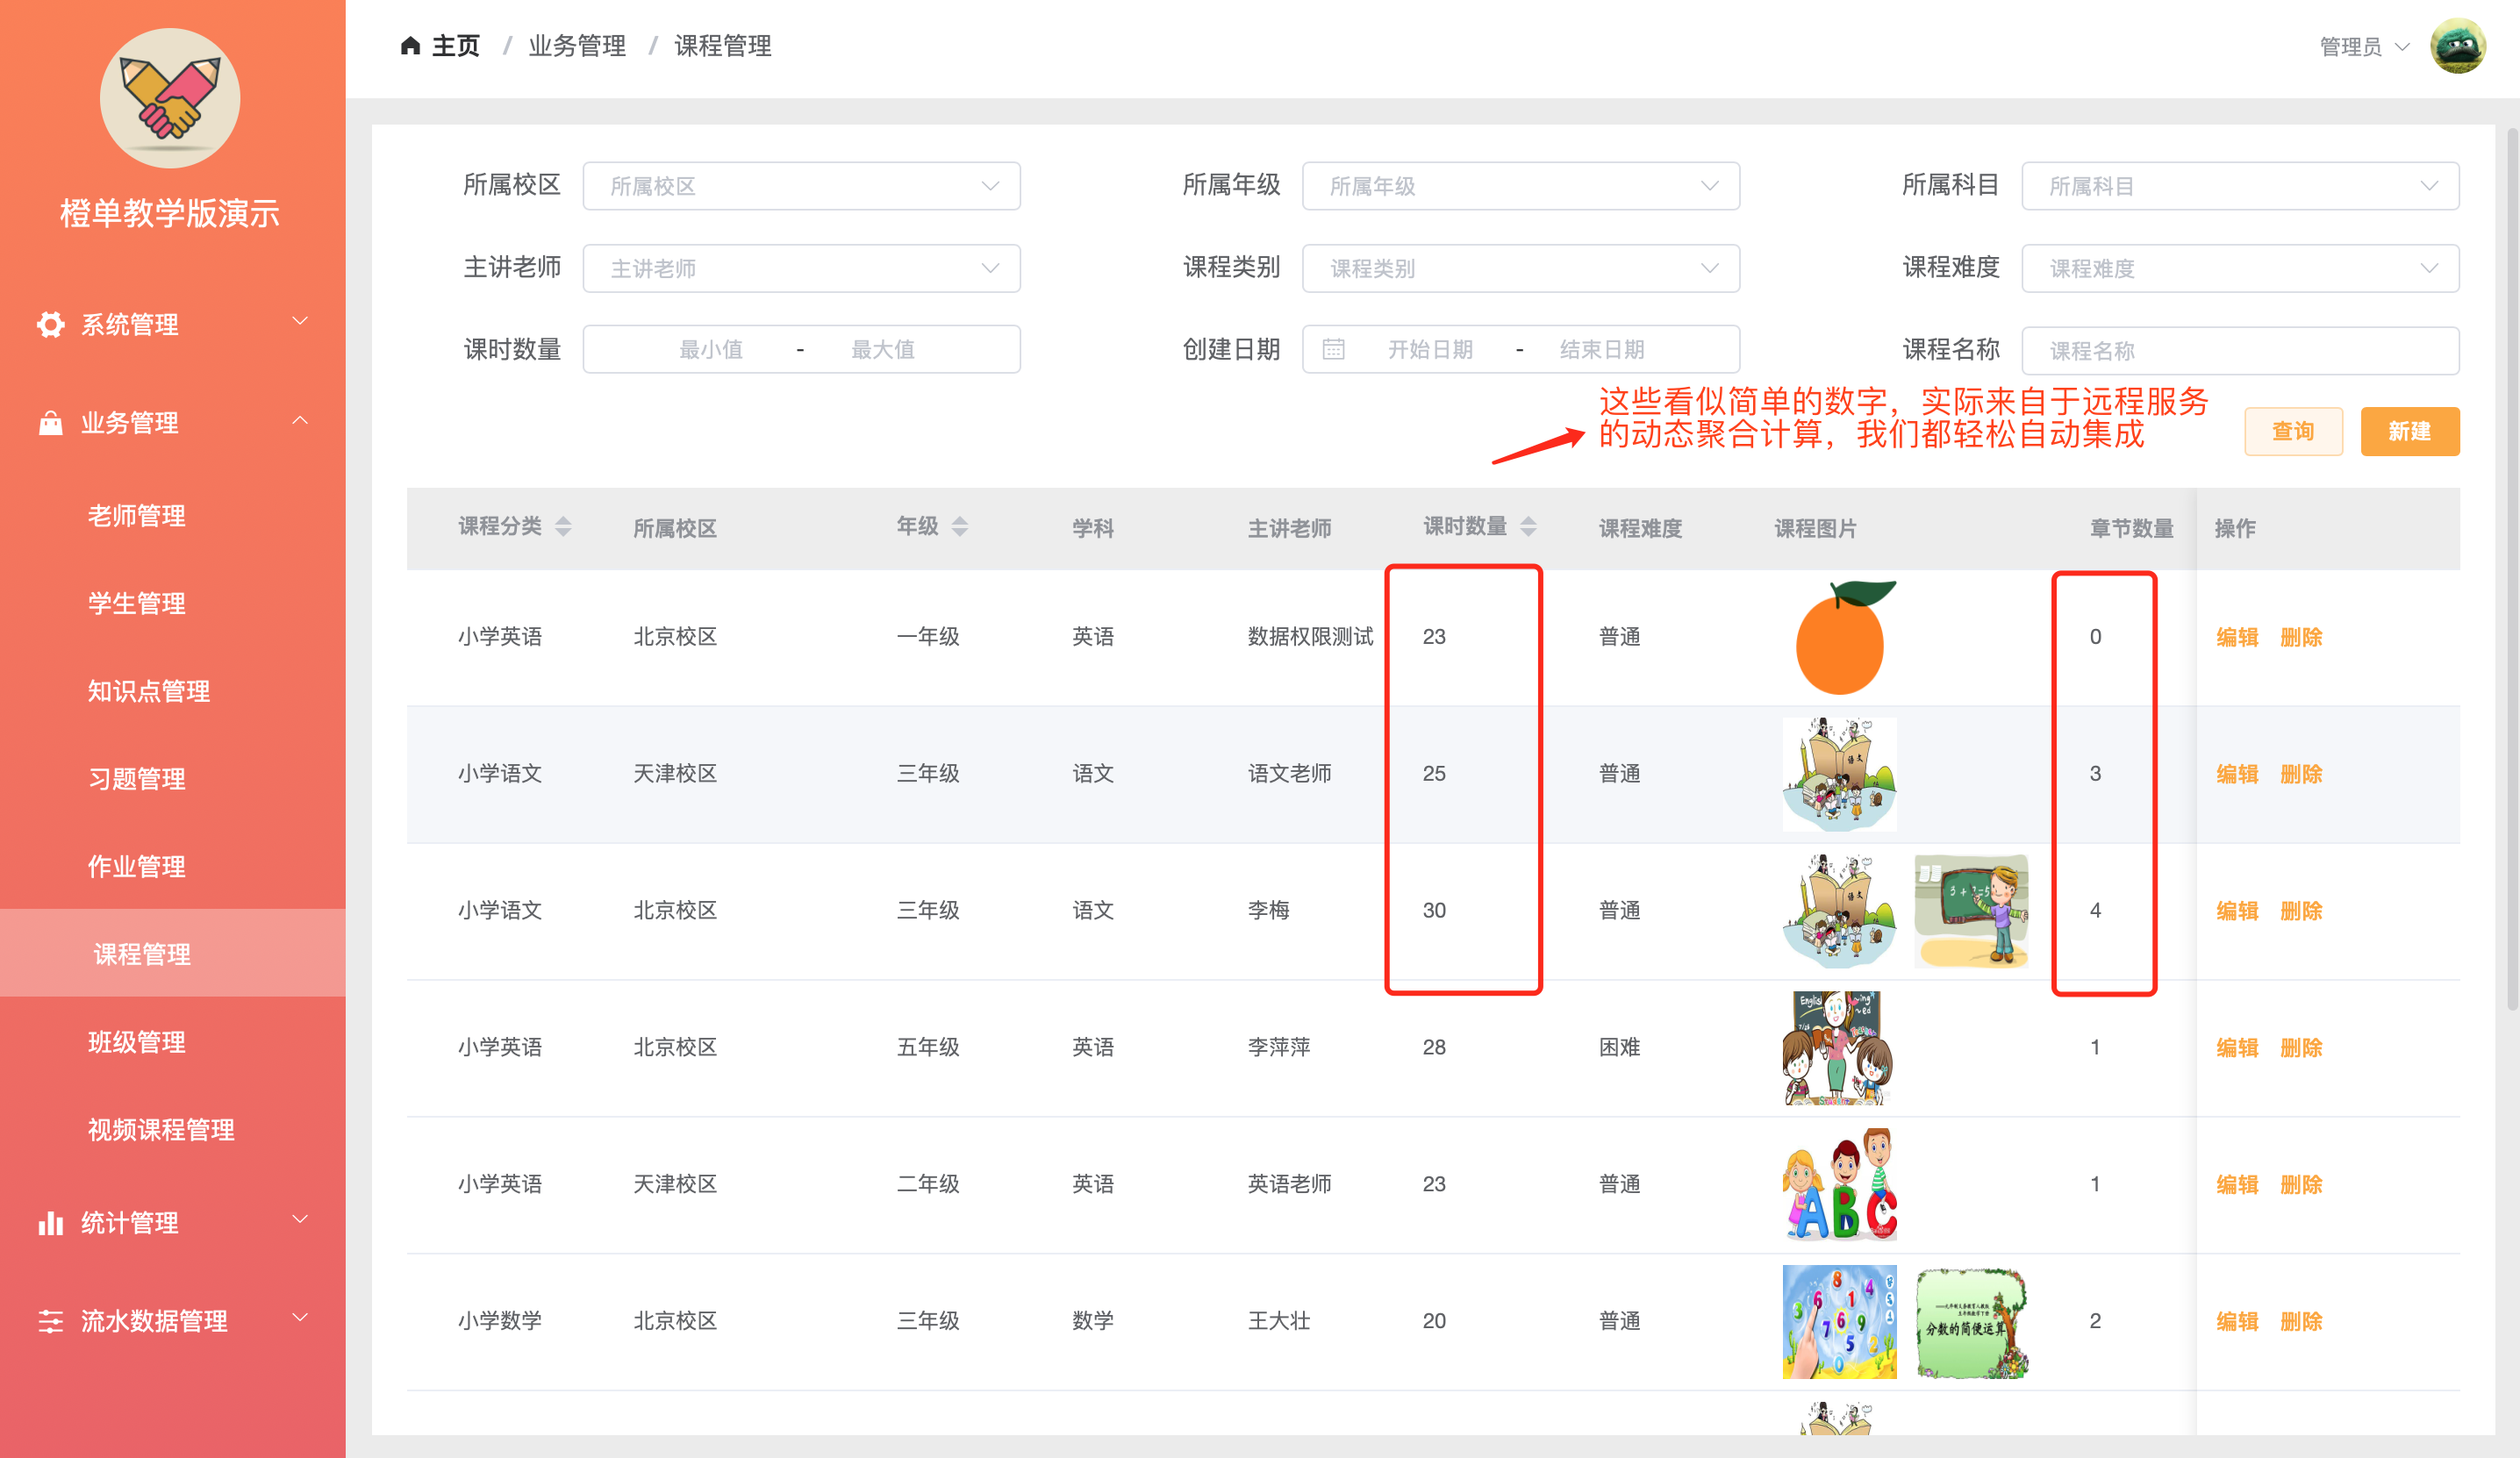Click the shopping bag icon for 业务管理
This screenshot has height=1458, width=2520.
pos(50,423)
